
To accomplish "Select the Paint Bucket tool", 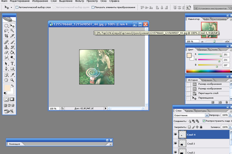I will (x=12, y=52).
